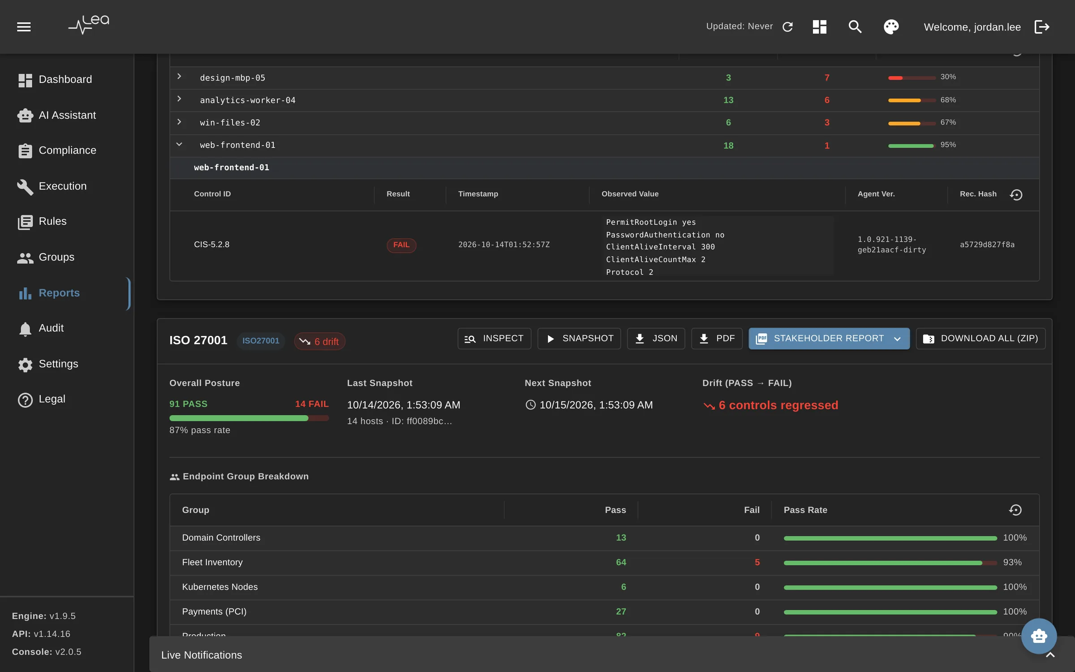Click the rec hash a5729d827f8a

[987, 245]
